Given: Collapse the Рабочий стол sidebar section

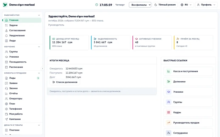Looking at the screenshot, I should pyautogui.click(x=39, y=15).
